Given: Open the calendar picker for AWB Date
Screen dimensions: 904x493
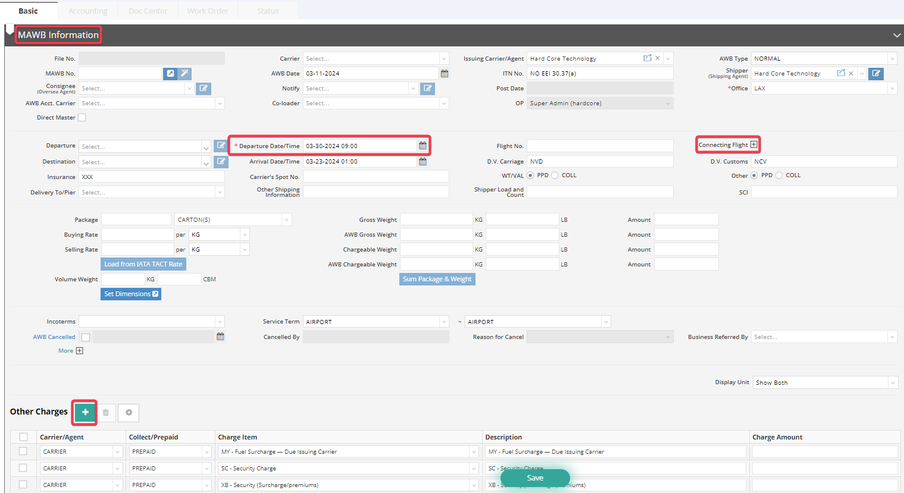Looking at the screenshot, I should 444,74.
